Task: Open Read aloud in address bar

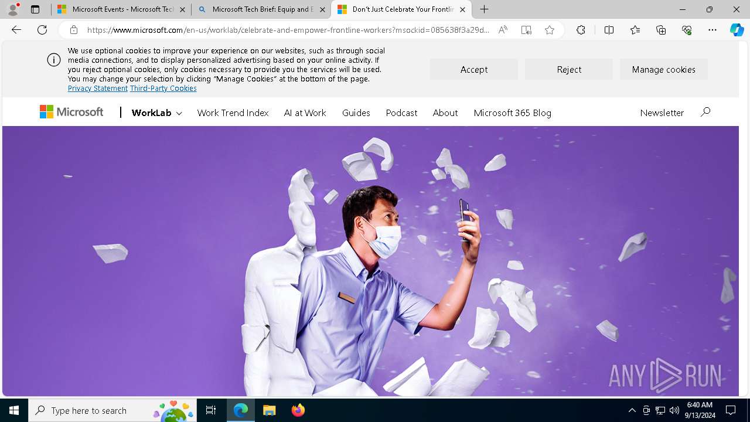Action: pos(503,30)
